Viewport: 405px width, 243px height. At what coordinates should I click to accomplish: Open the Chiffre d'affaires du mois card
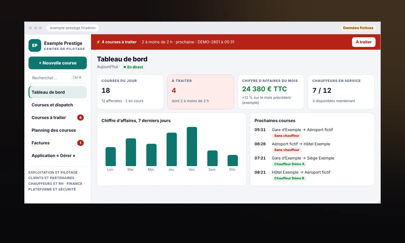point(271,92)
